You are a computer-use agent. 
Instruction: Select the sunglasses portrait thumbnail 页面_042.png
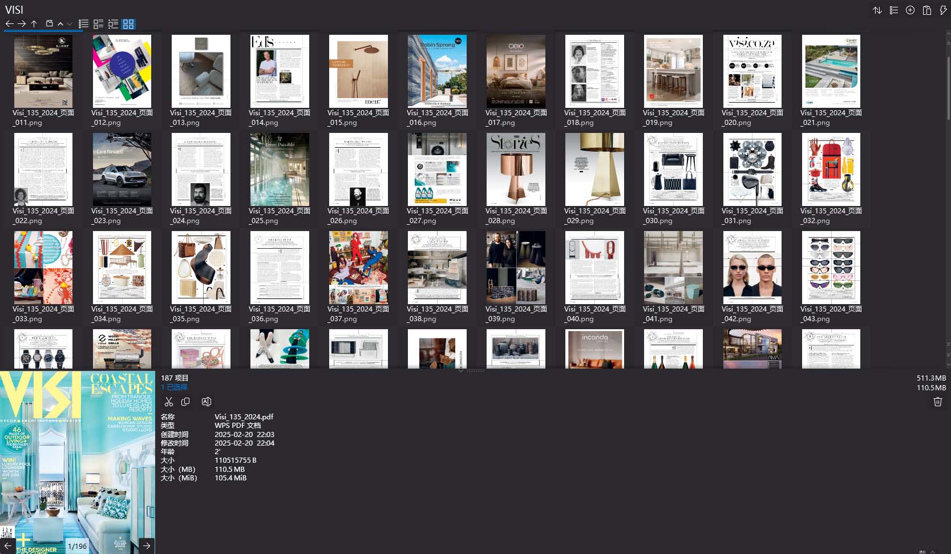(752, 267)
